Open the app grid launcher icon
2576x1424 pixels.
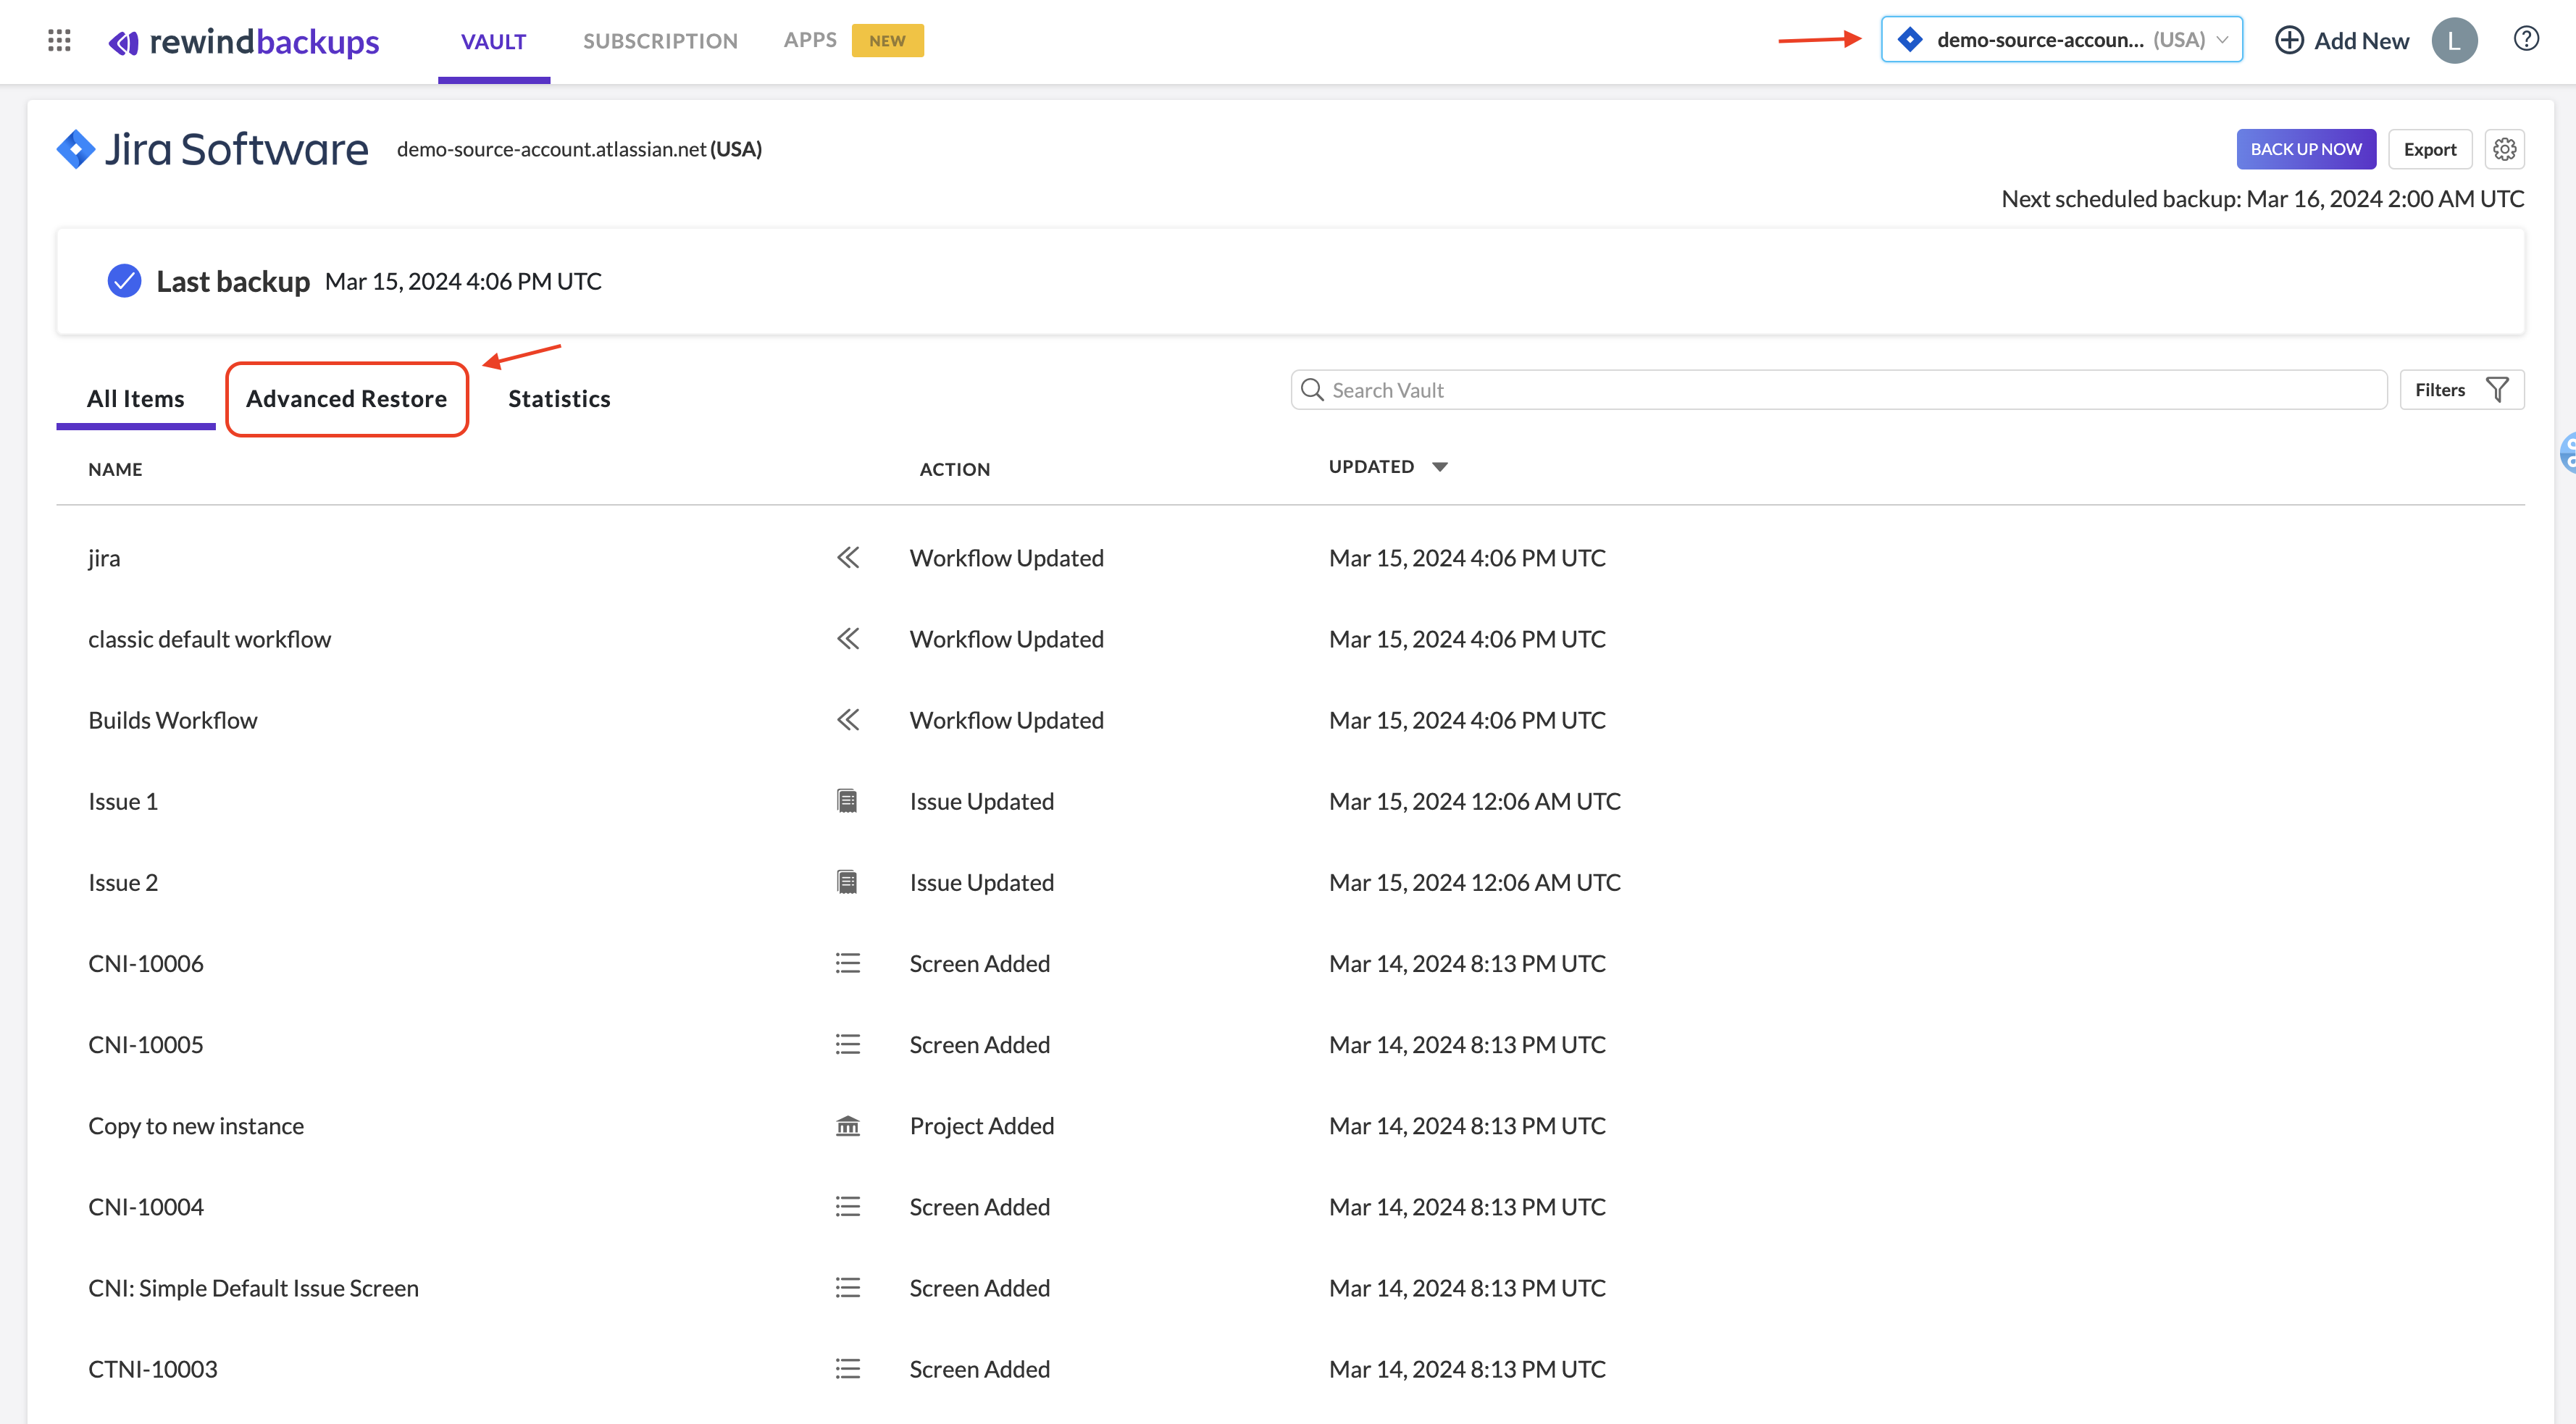pyautogui.click(x=59, y=40)
